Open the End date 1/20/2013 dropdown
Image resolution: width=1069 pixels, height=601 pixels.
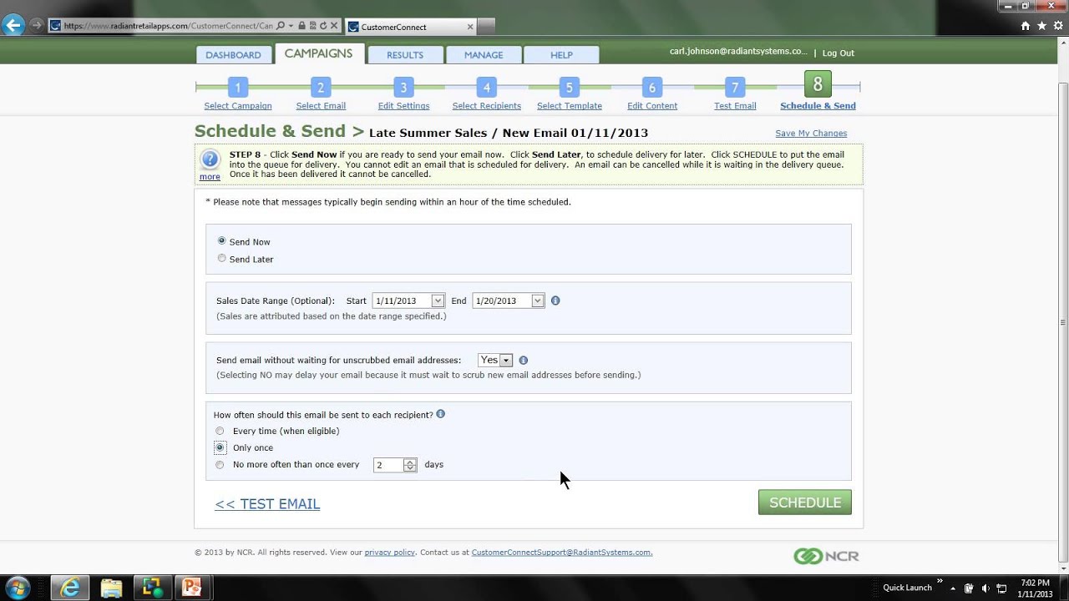pos(537,300)
